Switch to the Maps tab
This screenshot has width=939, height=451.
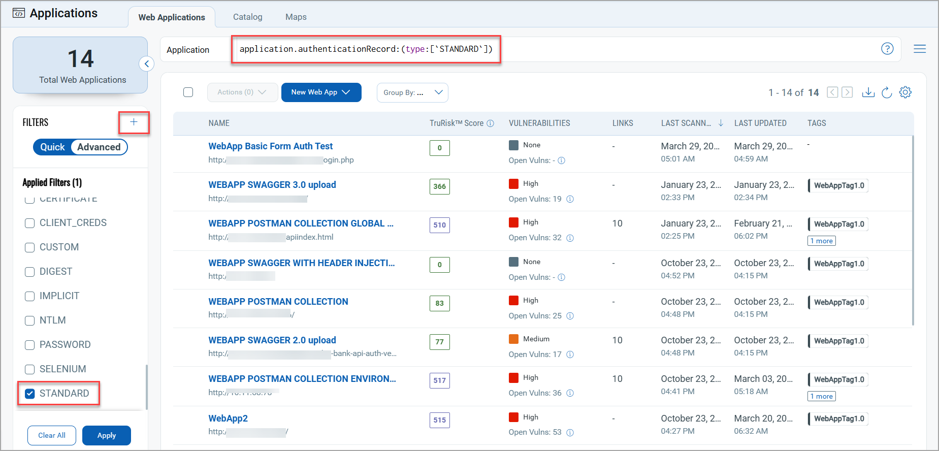pos(296,17)
